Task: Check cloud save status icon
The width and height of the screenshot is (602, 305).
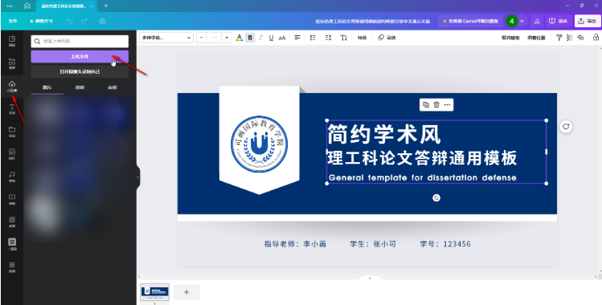Action: click(103, 21)
